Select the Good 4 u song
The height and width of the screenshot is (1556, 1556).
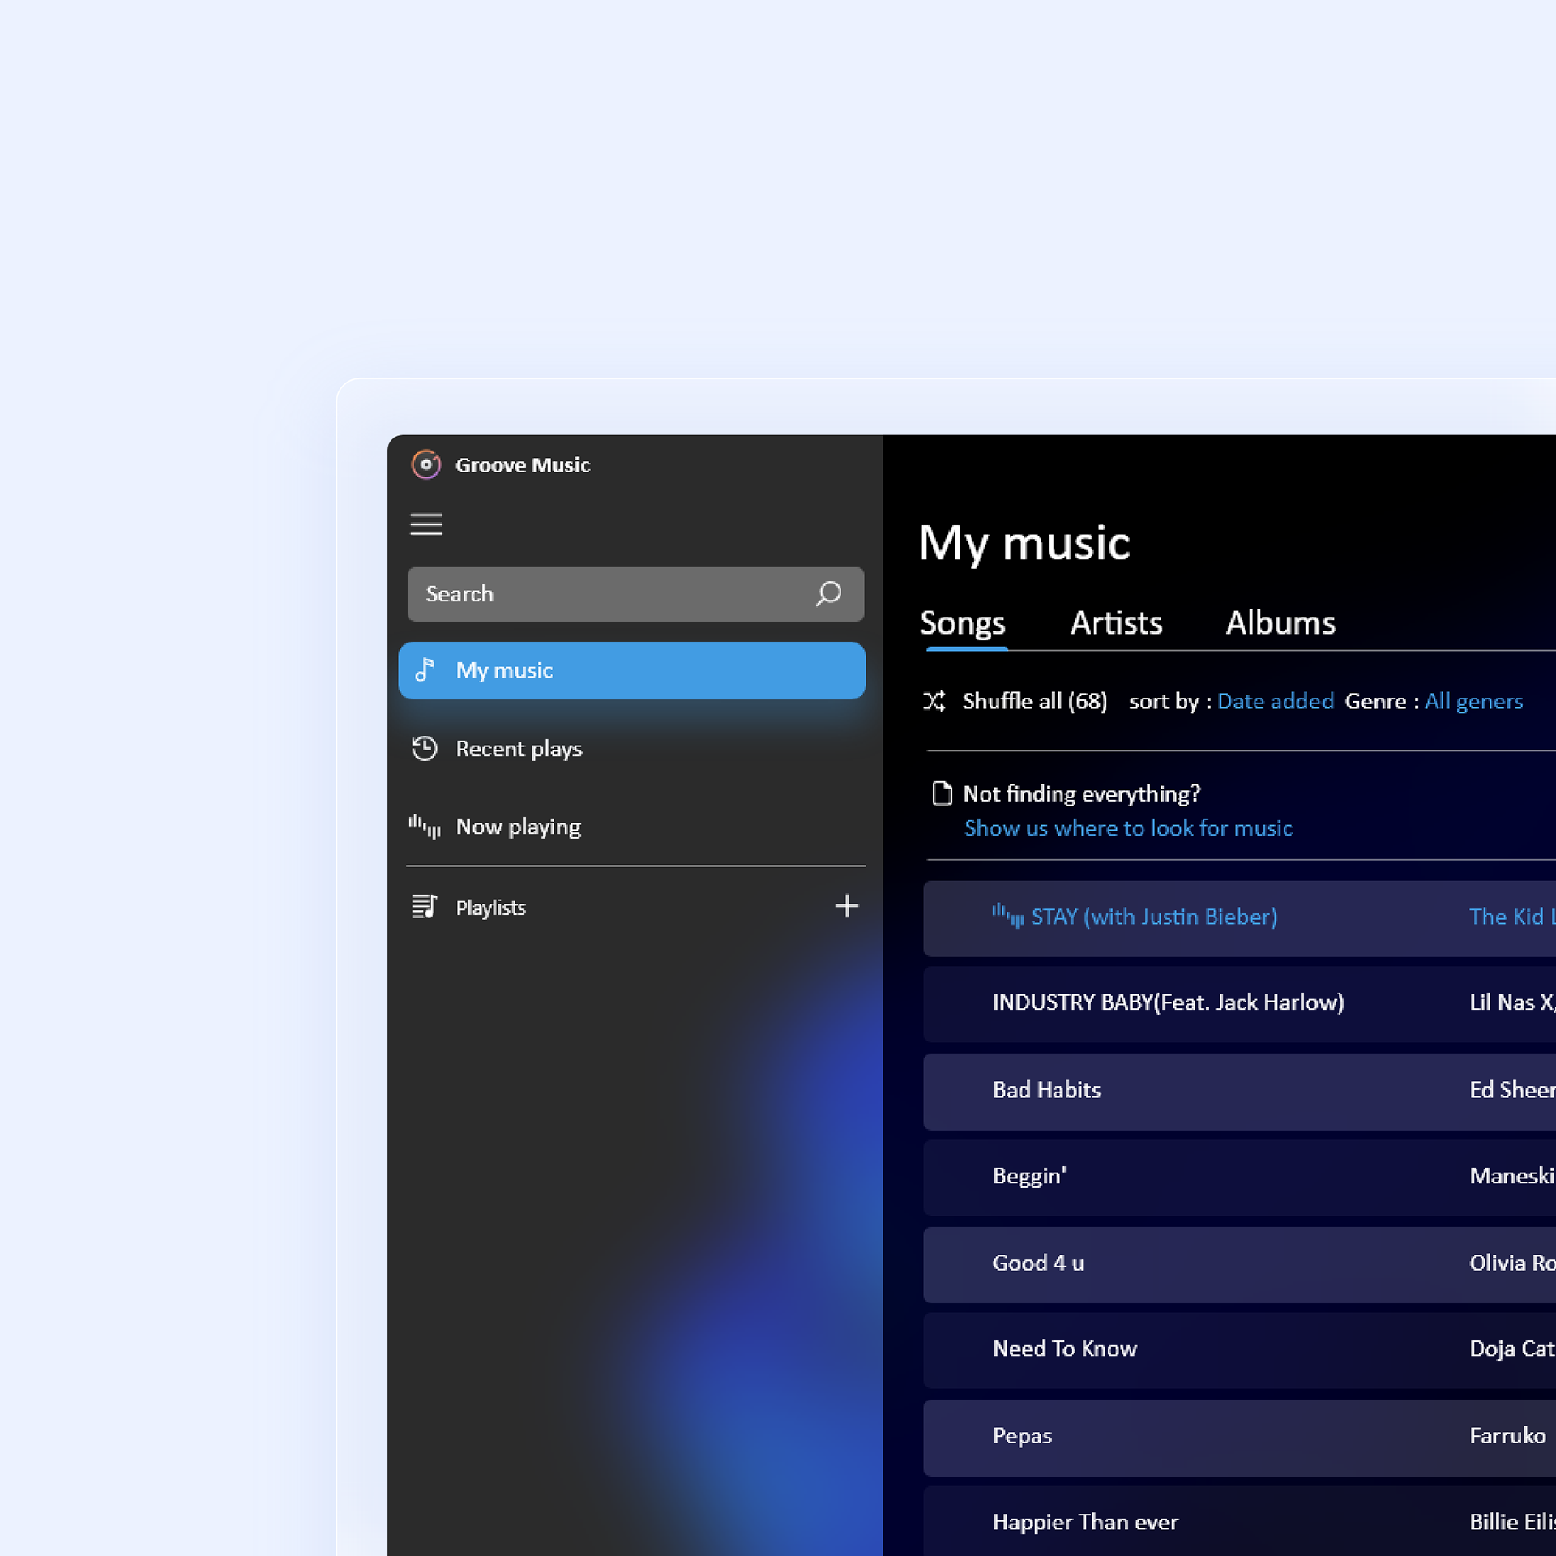1038,1263
